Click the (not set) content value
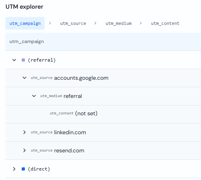The width and height of the screenshot is (201, 180). click(86, 113)
